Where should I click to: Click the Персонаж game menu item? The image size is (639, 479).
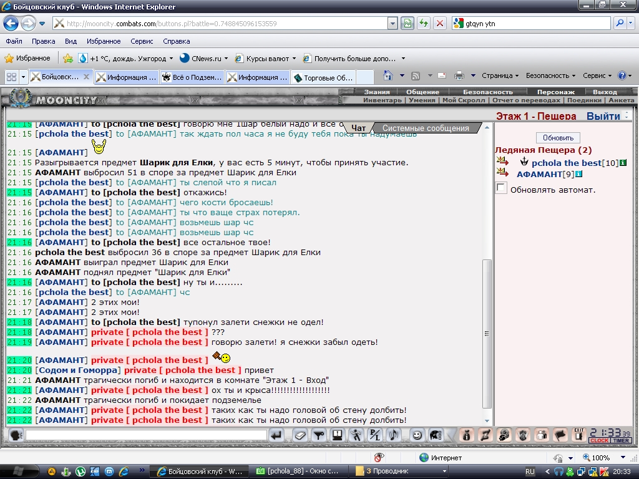click(555, 92)
